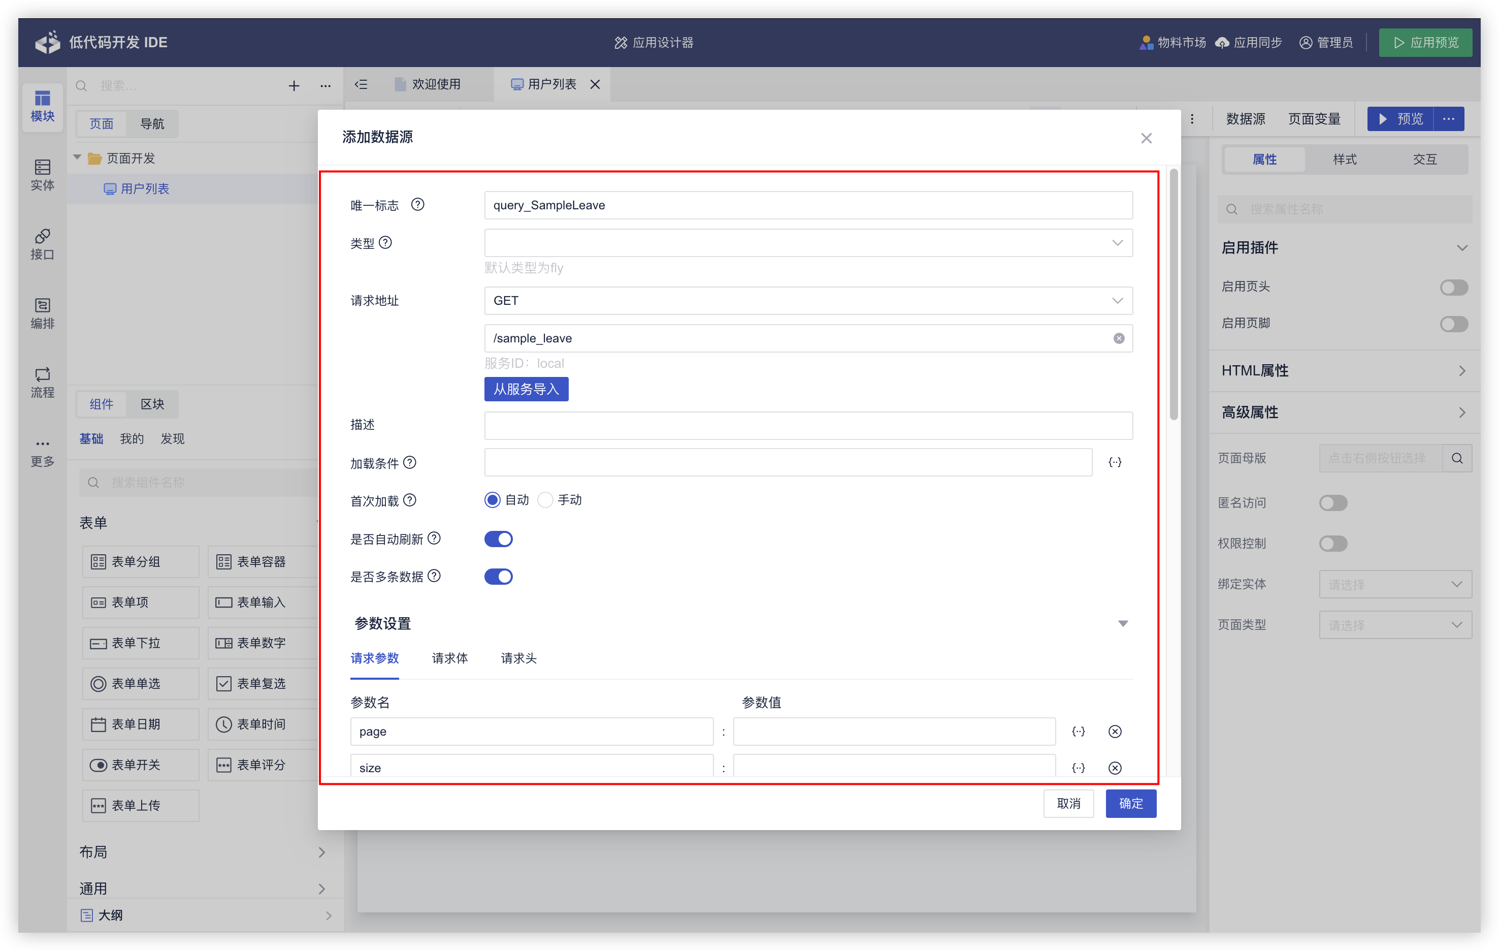
Task: Switch to the 请求体 tab
Action: point(449,658)
